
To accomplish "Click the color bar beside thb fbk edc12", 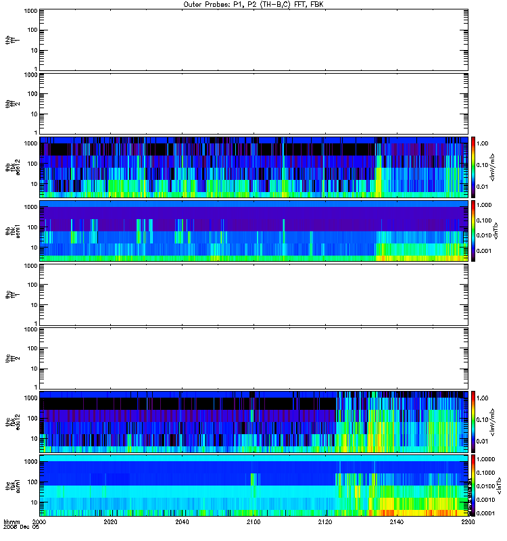I will (x=473, y=167).
